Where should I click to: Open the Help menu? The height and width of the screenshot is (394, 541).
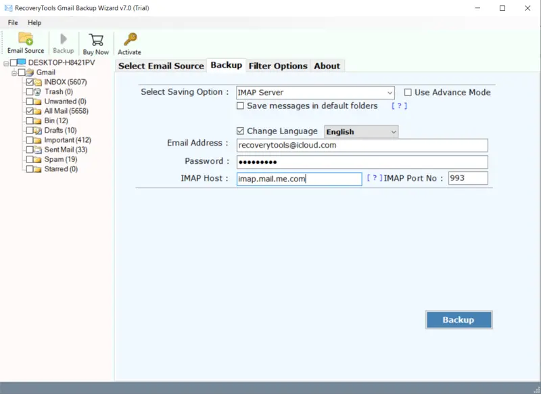[x=34, y=22]
